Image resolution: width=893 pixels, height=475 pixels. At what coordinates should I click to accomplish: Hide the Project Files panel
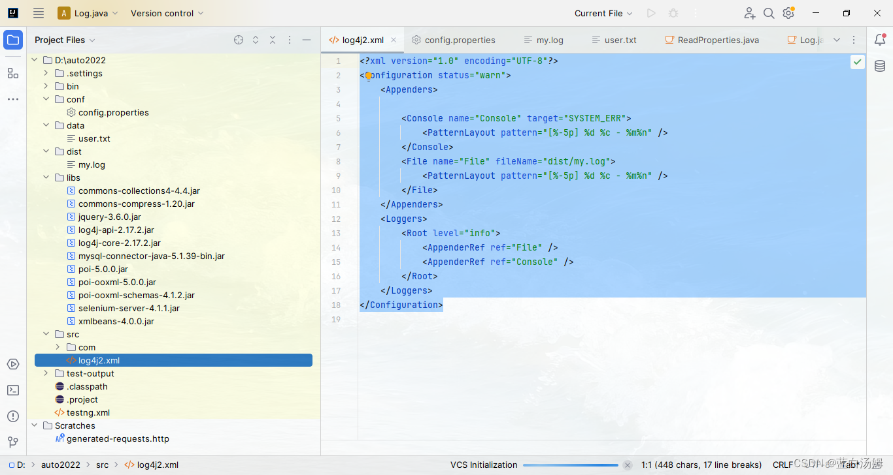pyautogui.click(x=307, y=40)
